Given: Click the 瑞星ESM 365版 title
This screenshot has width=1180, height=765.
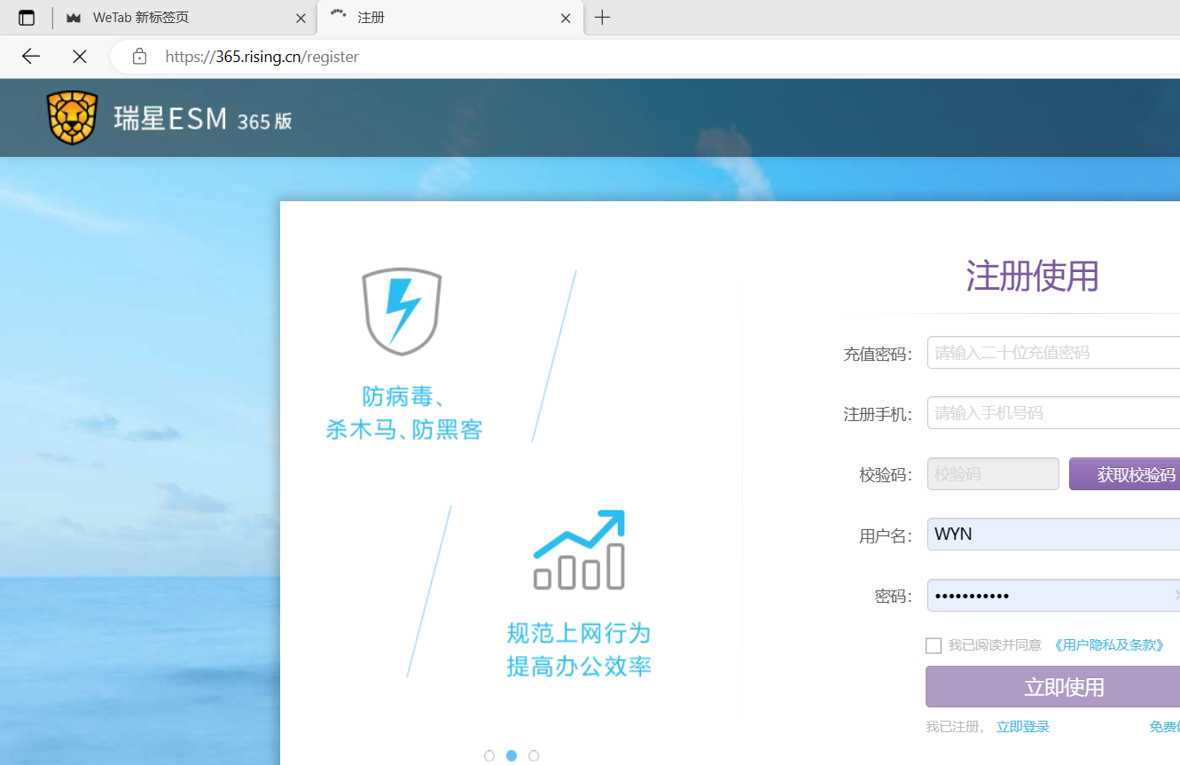Looking at the screenshot, I should click(x=203, y=119).
